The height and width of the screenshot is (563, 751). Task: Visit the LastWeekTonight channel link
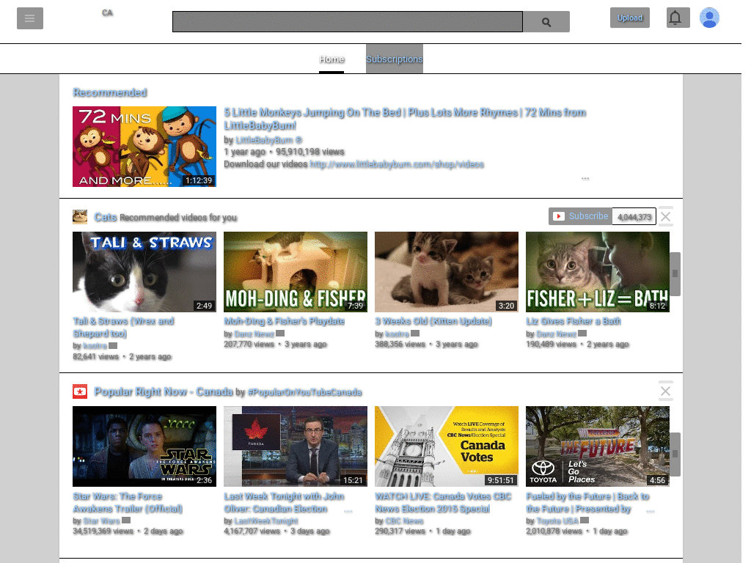point(266,520)
